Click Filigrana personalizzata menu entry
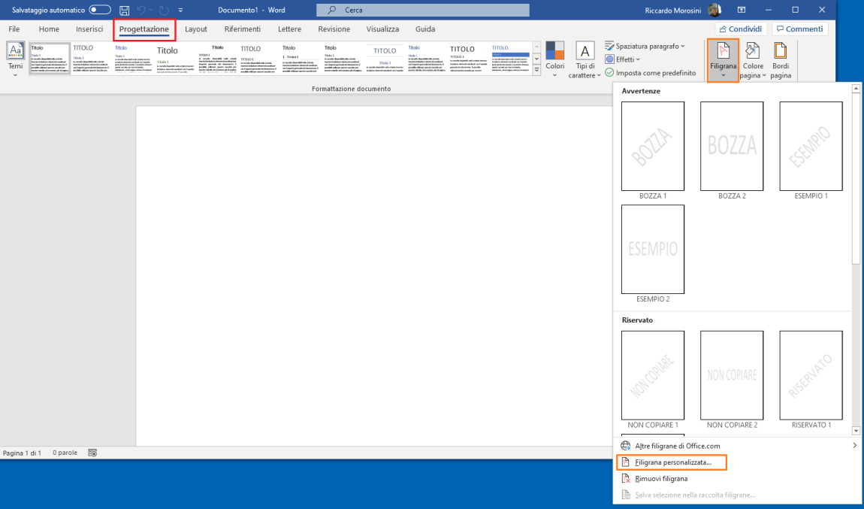 coord(672,462)
